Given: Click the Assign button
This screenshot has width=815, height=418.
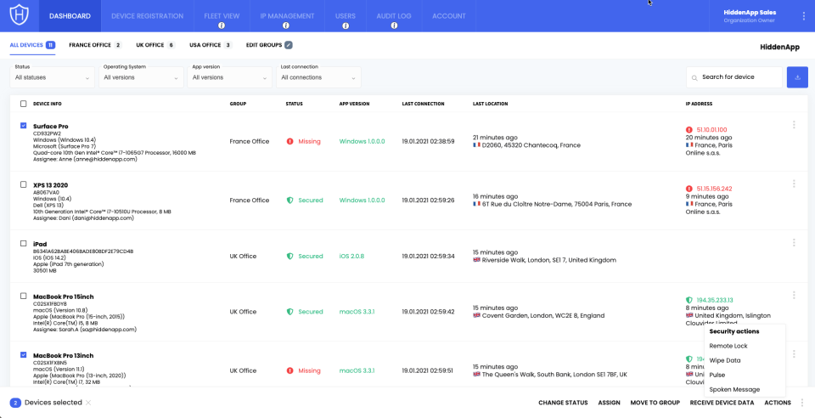Looking at the screenshot, I should tap(610, 403).
